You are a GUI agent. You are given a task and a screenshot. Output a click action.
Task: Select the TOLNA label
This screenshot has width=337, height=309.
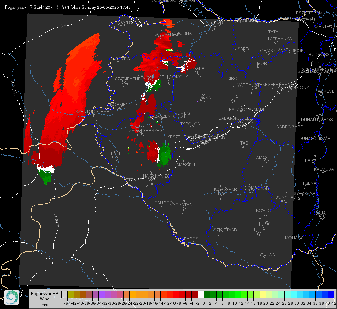pos(309,183)
